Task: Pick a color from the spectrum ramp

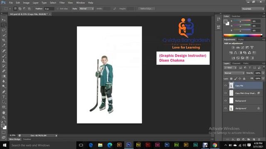Action: [x=243, y=35]
